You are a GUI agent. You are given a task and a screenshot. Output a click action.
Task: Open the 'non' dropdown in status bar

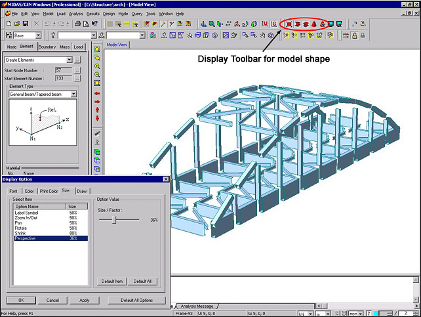[x=361, y=314]
